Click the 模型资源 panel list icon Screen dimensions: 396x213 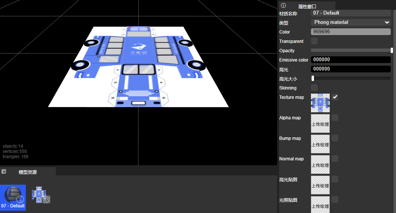click(4, 172)
